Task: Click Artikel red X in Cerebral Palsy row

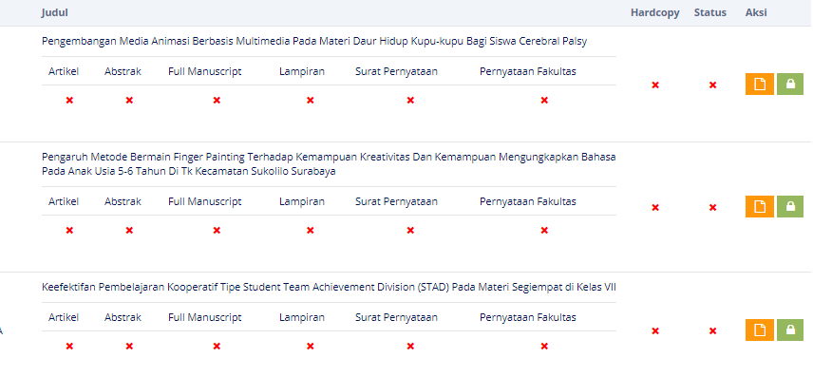Action: click(69, 100)
